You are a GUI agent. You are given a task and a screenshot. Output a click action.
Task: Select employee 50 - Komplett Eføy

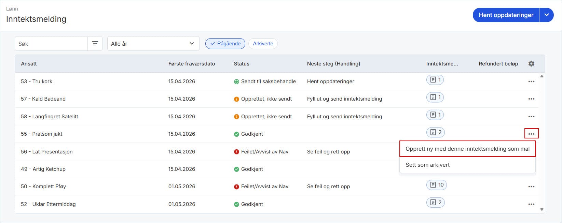click(x=43, y=187)
